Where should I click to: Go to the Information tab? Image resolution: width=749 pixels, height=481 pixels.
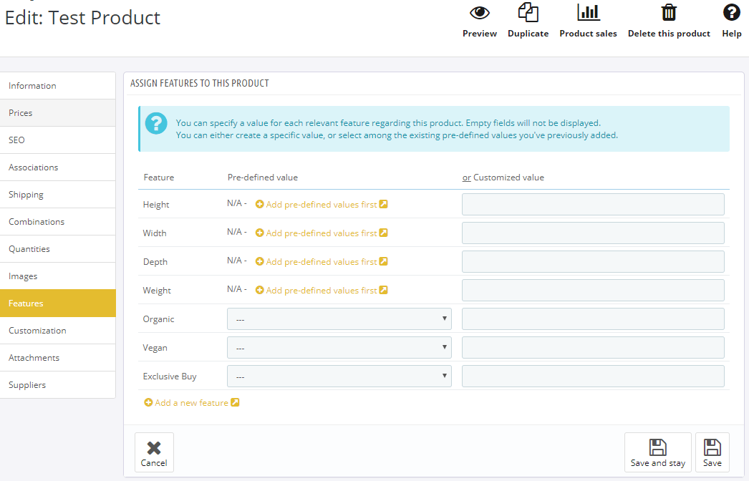[58, 86]
